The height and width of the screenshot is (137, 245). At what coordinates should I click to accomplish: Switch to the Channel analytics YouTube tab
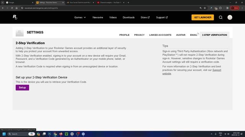111,3
